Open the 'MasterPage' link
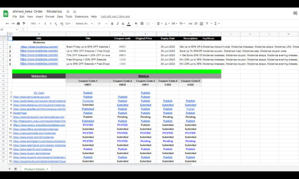Image resolution: width=299 pixels, height=179 pixels. (x=20, y=113)
